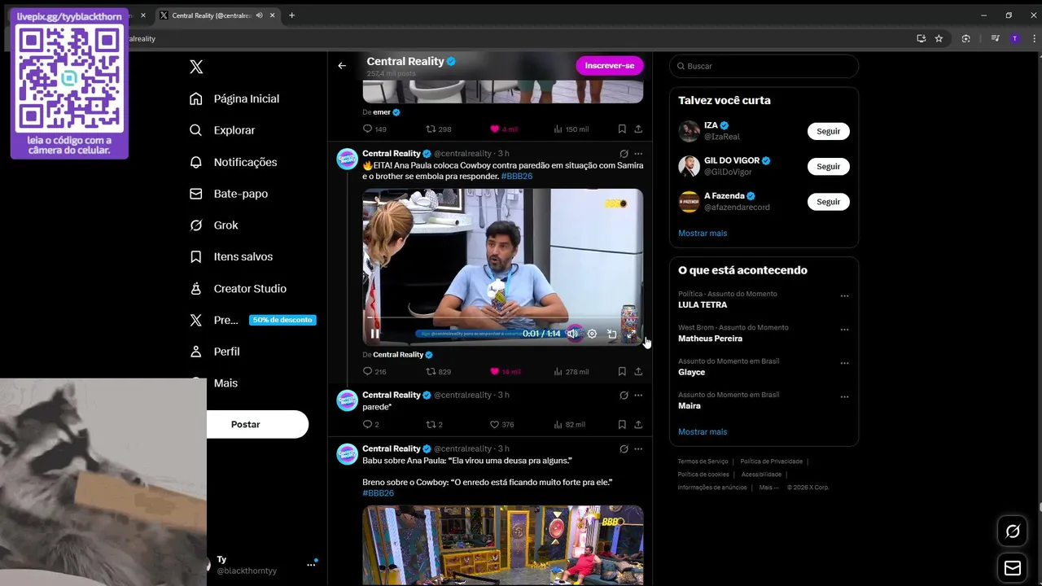Open more options for Matheus Pereira trend
Image resolution: width=1042 pixels, height=586 pixels.
coord(844,330)
